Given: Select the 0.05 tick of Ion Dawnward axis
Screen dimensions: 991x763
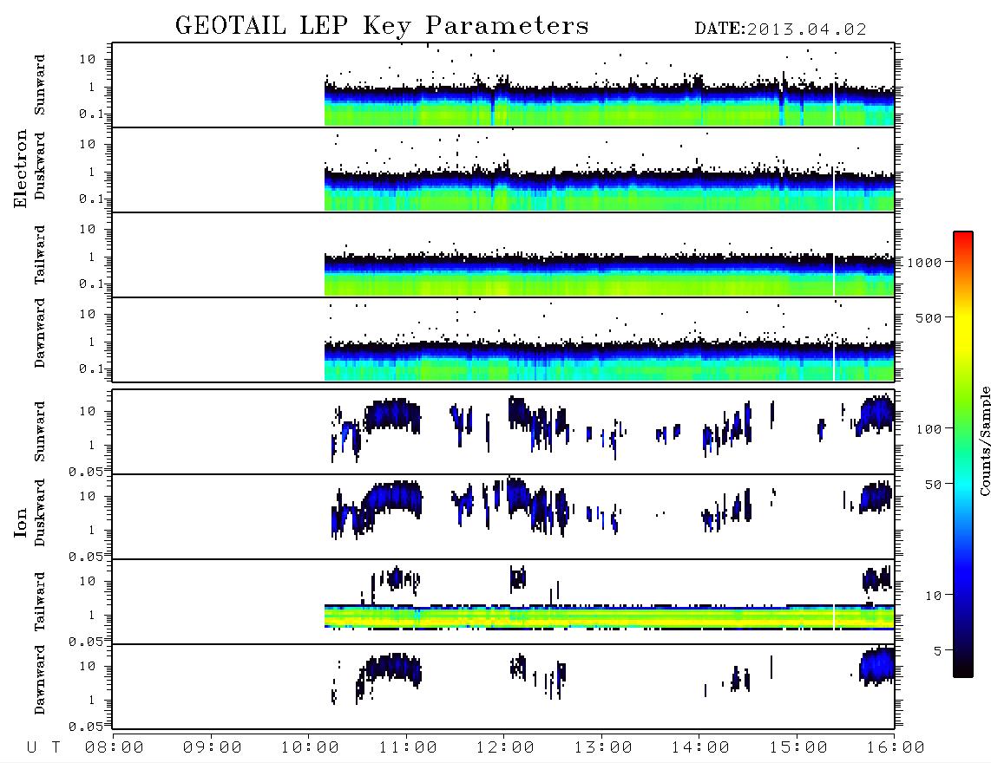Looking at the screenshot, I should [x=86, y=727].
